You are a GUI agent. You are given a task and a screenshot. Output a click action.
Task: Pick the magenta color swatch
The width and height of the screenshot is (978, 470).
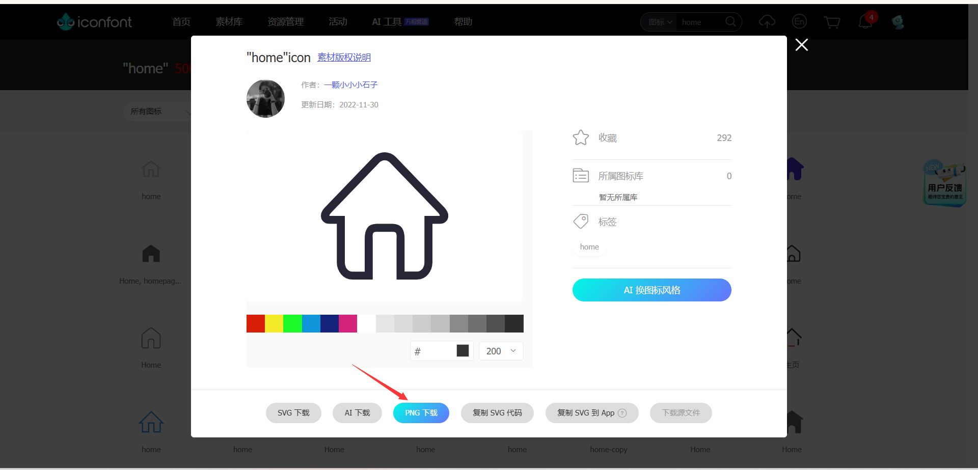(348, 323)
